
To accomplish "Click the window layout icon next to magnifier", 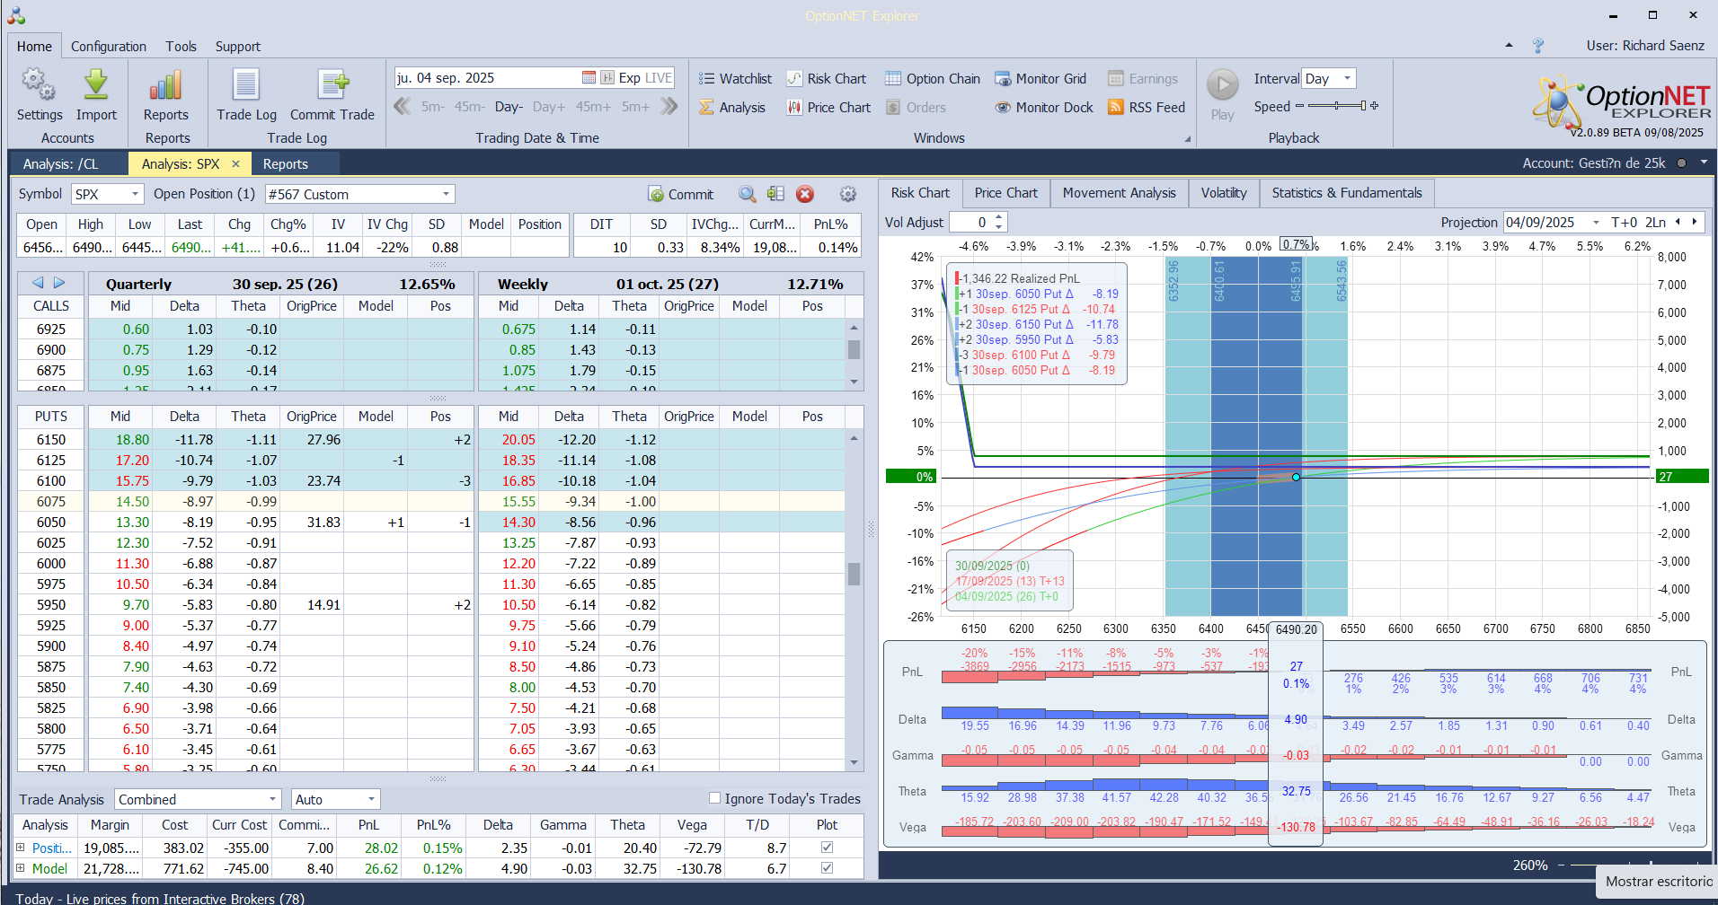I will tap(776, 194).
